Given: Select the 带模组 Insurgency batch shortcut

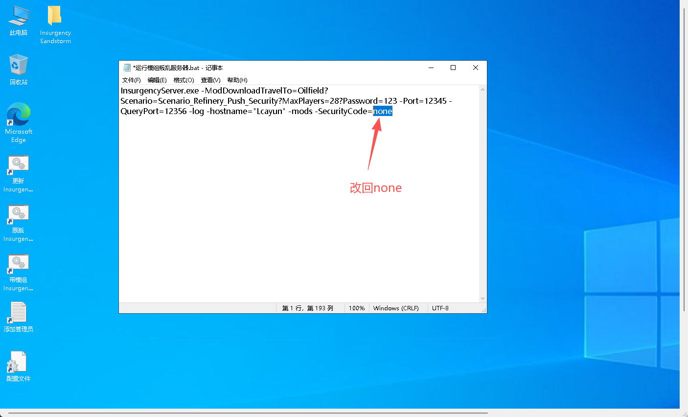Looking at the screenshot, I should (x=18, y=273).
